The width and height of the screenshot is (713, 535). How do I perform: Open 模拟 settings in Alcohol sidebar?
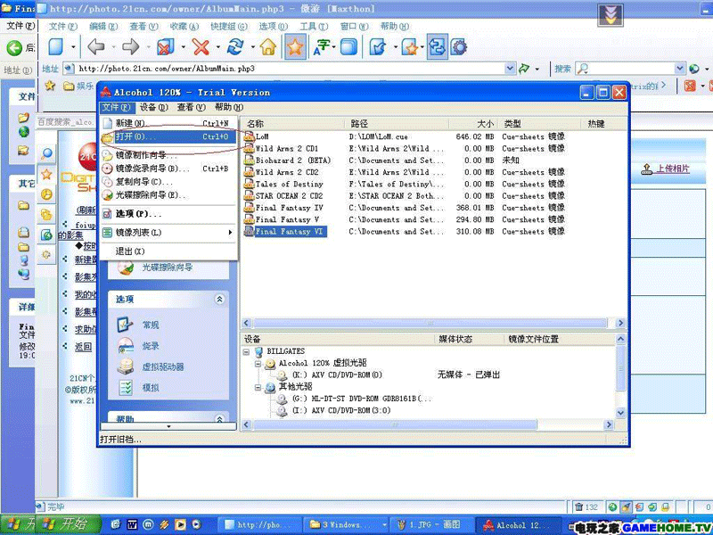[150, 388]
